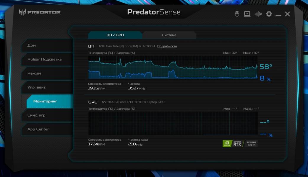Screen dimensions: 308x177
Task: Click the 12th Gen Intel Core i7-12700H name
Action: (127, 46)
